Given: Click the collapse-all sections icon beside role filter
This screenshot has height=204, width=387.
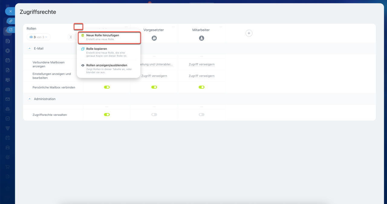Looking at the screenshot, I should coord(71,37).
